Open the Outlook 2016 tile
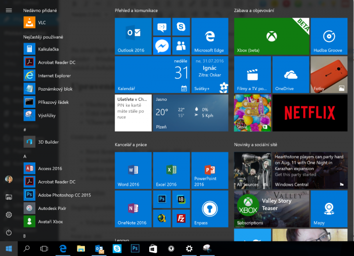The image size is (354, 256). (x=133, y=36)
